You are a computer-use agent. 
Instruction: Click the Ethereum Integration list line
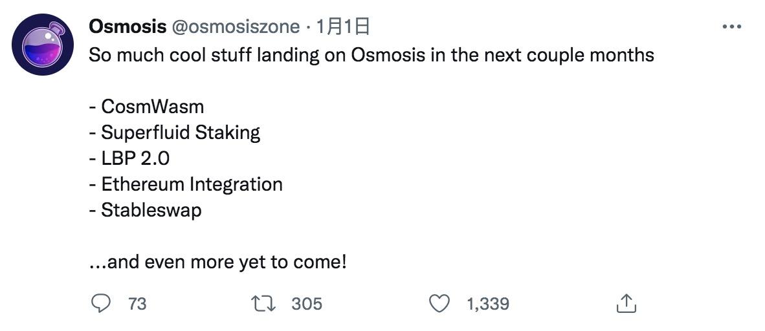pyautogui.click(x=186, y=184)
